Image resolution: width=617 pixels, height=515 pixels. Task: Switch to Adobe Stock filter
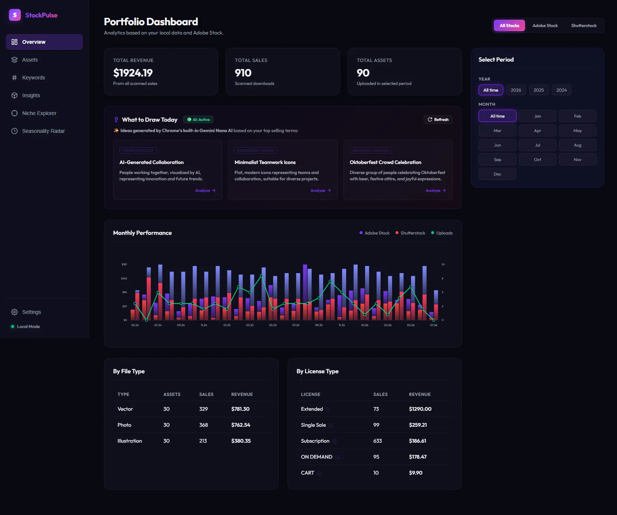[545, 26]
